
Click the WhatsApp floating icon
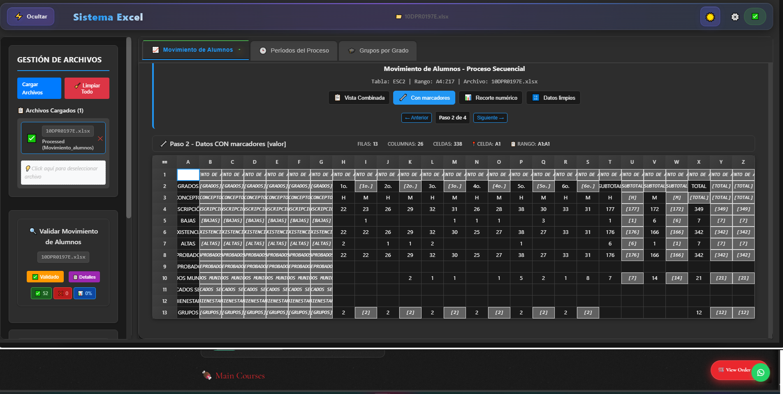[x=760, y=373]
